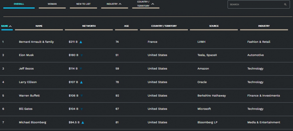Click up arrow next to $94.5 B
Screen dimensions: 293x131
click(83, 122)
